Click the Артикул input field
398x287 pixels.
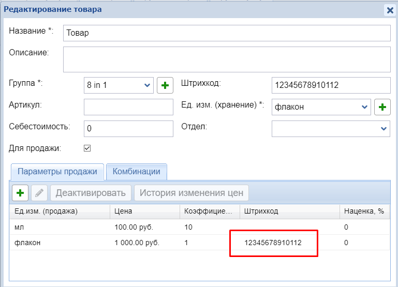click(128, 107)
